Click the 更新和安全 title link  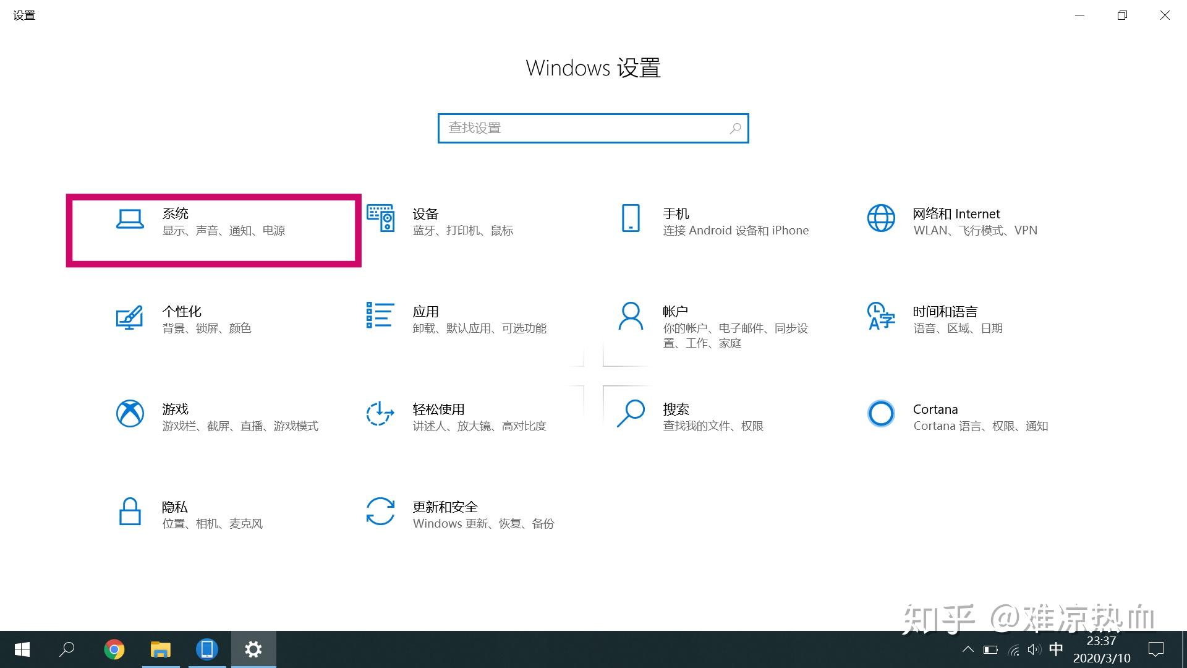click(445, 507)
